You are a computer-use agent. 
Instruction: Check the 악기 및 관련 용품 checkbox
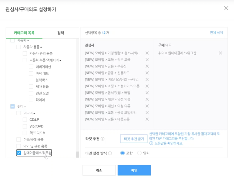pos(19,146)
